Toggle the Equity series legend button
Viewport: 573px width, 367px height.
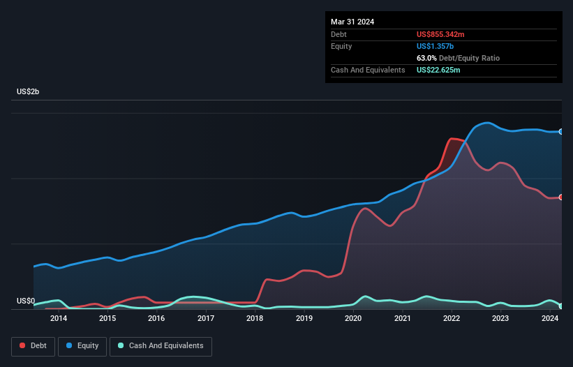point(82,346)
